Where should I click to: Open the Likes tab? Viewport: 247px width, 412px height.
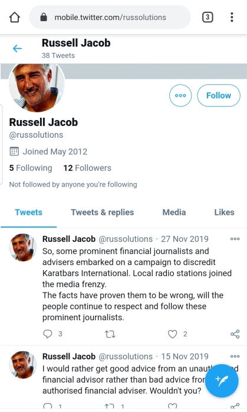click(x=224, y=212)
